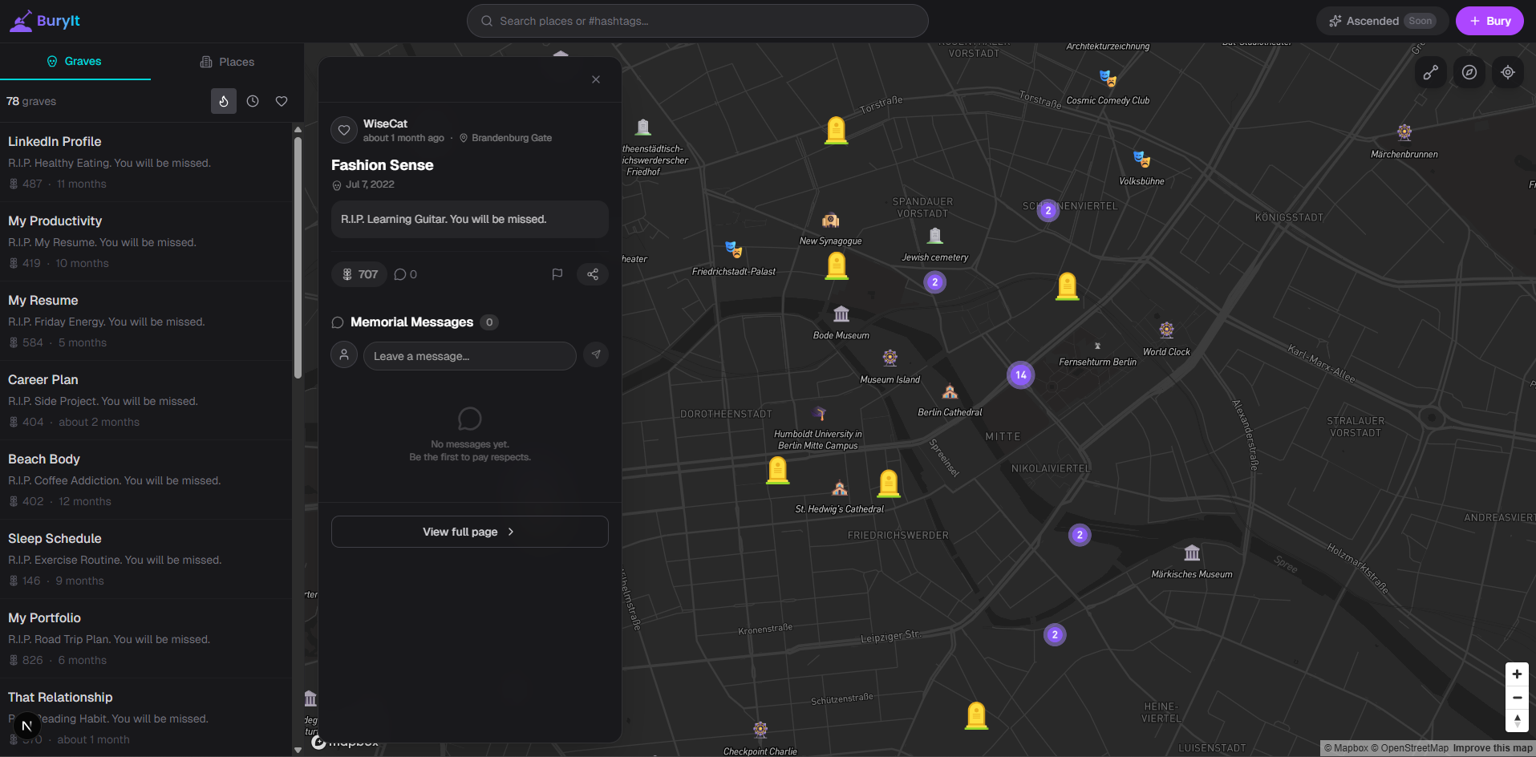Click Museum Island map icon
This screenshot has height=757, width=1536.
(x=890, y=358)
